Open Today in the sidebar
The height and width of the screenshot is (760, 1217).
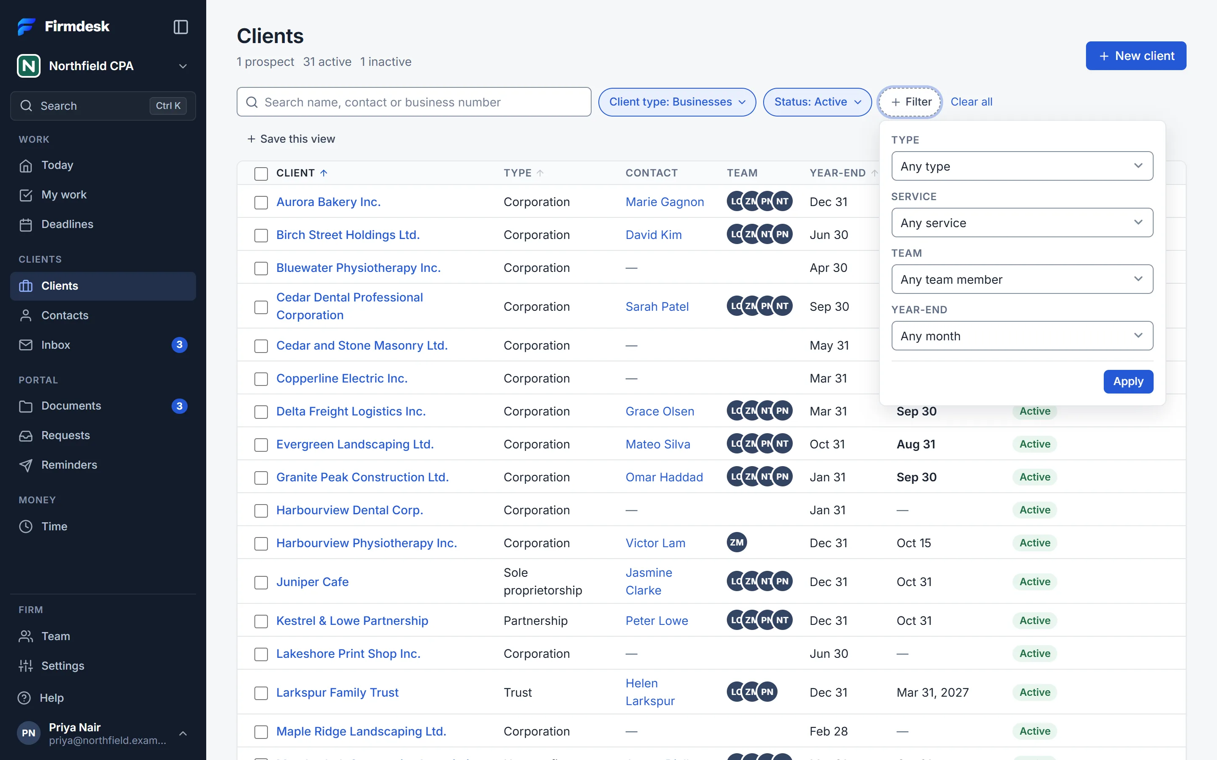(x=103, y=166)
